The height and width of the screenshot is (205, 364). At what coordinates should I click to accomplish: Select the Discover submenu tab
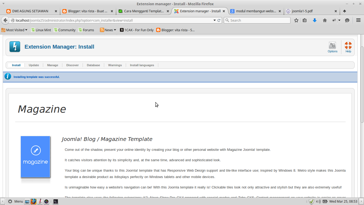point(72,65)
